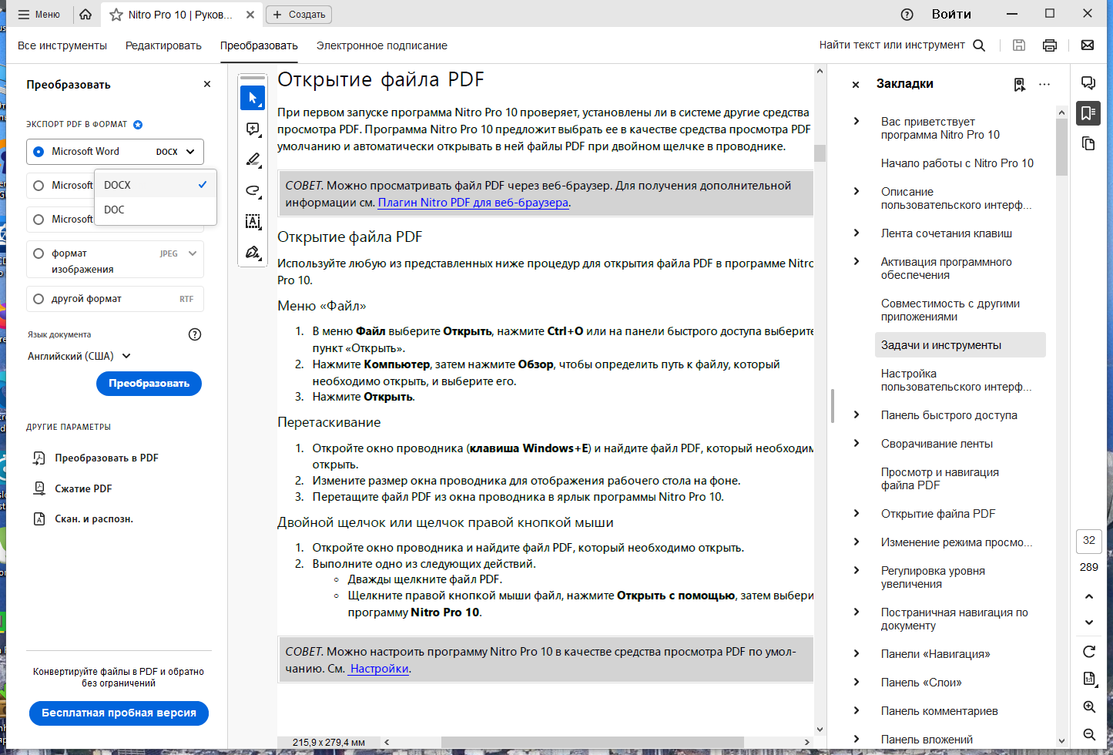Select the third Microsoft format radio button
The width and height of the screenshot is (1113, 755).
point(39,220)
